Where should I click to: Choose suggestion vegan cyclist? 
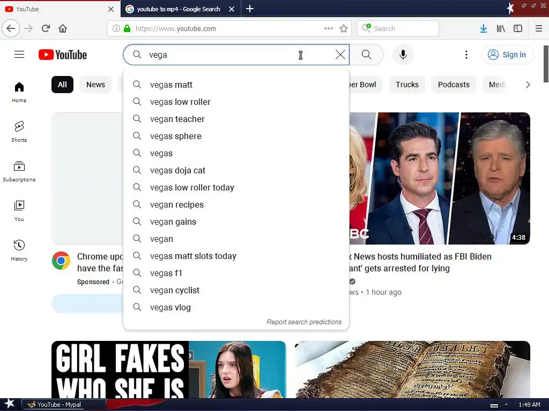point(236,290)
